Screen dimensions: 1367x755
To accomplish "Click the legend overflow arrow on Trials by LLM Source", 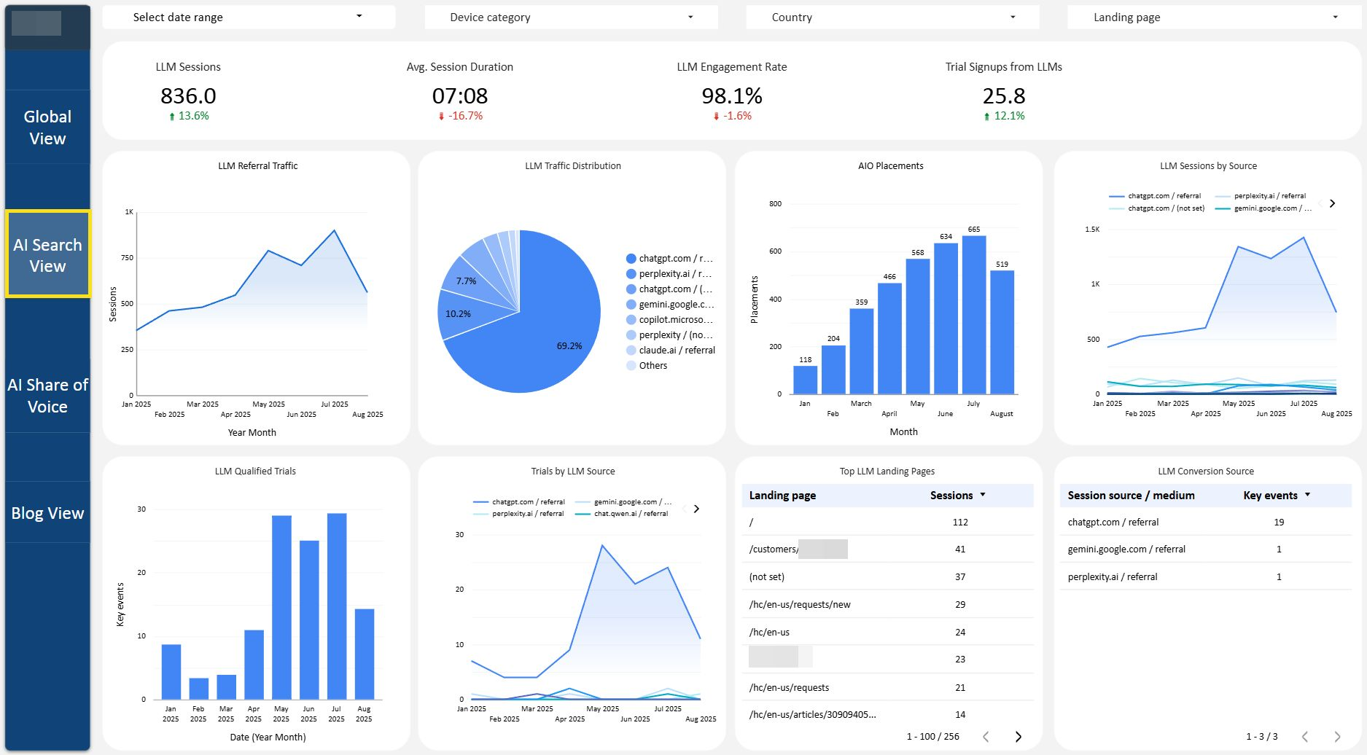I will 695,509.
